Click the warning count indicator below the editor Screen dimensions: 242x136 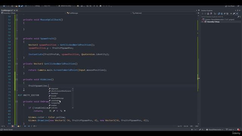[19, 126]
